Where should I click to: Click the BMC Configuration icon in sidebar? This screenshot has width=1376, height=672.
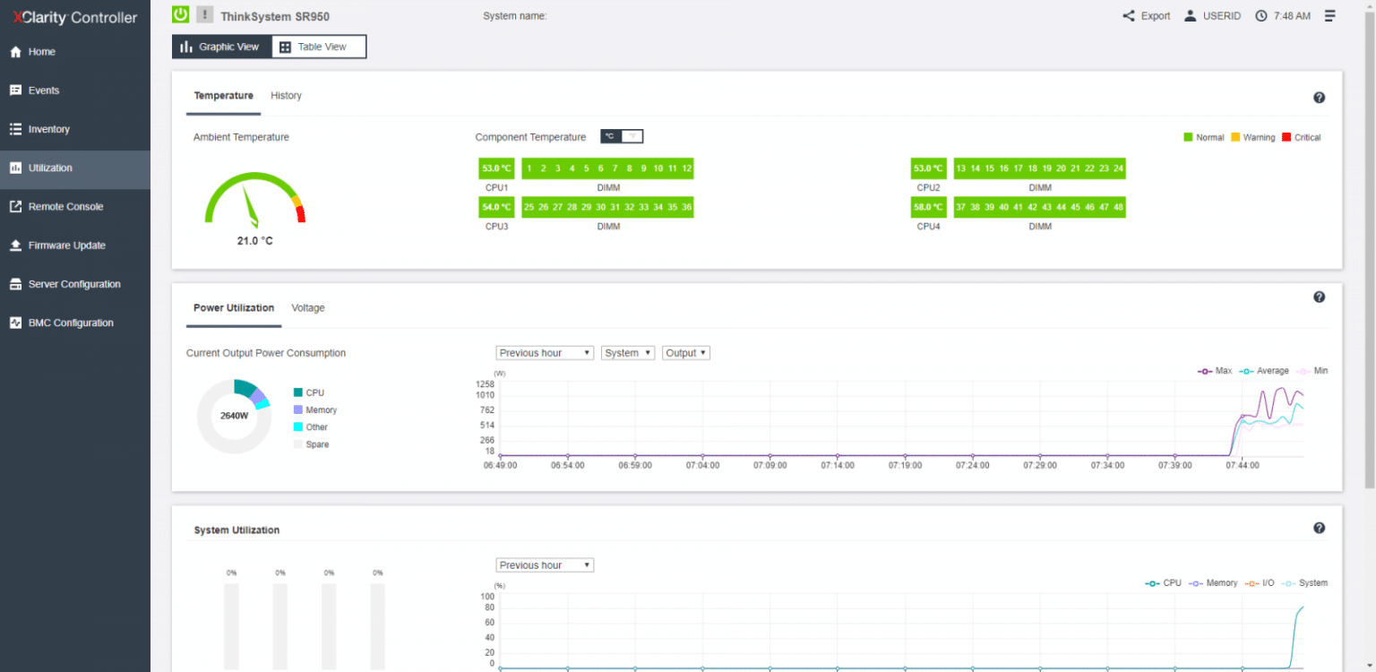15,323
